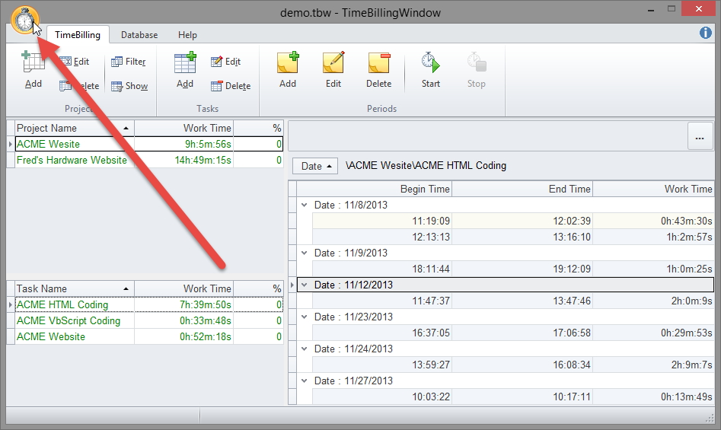Collapse the Date 11/23/2013 group
This screenshot has height=430, width=721.
point(305,317)
